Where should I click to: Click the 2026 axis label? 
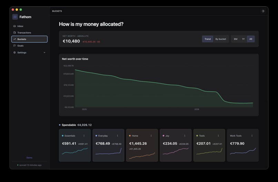click(197, 109)
